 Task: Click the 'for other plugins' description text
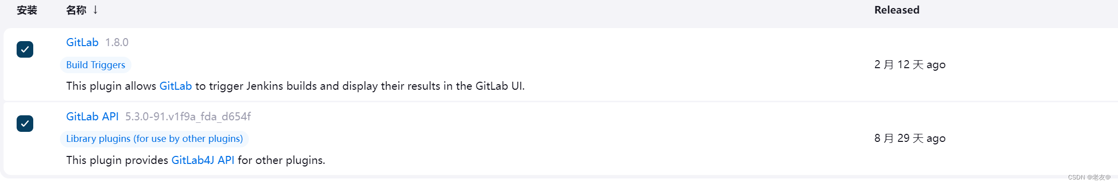(x=281, y=160)
